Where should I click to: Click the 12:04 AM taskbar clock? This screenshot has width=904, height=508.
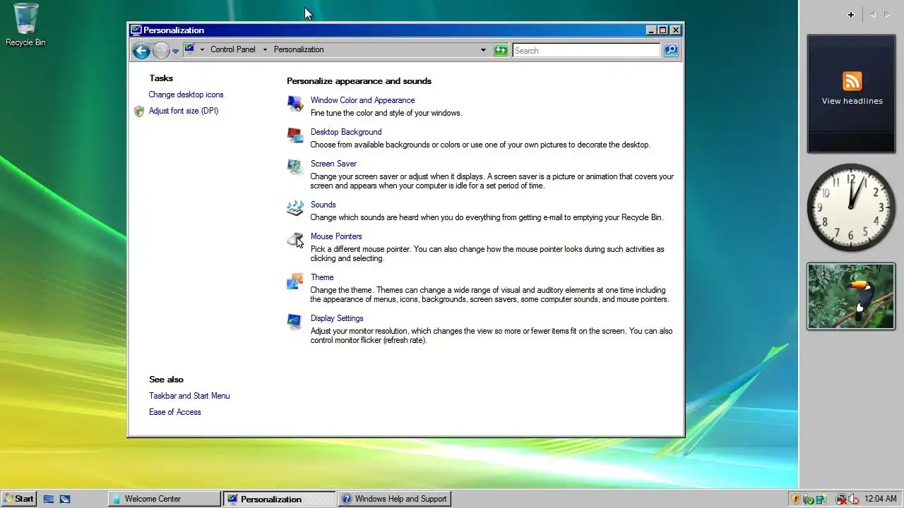(881, 499)
